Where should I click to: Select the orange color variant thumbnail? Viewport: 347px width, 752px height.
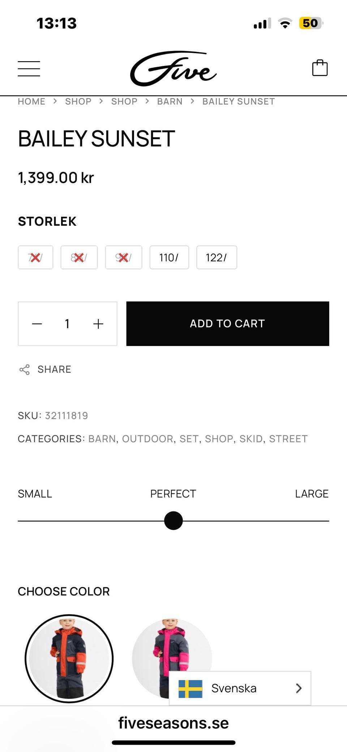(69, 658)
